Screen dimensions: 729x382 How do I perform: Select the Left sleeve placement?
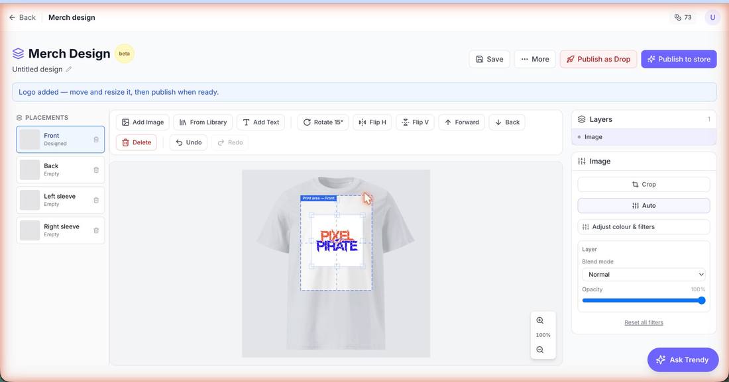[x=60, y=200]
